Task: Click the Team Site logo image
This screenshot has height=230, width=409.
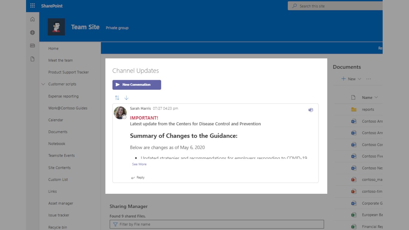Action: pyautogui.click(x=56, y=27)
